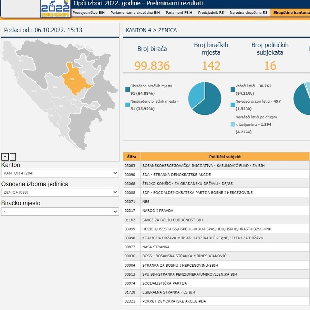
Task: Click the dark teal legend square for Važeći listići
Action: (233, 90)
